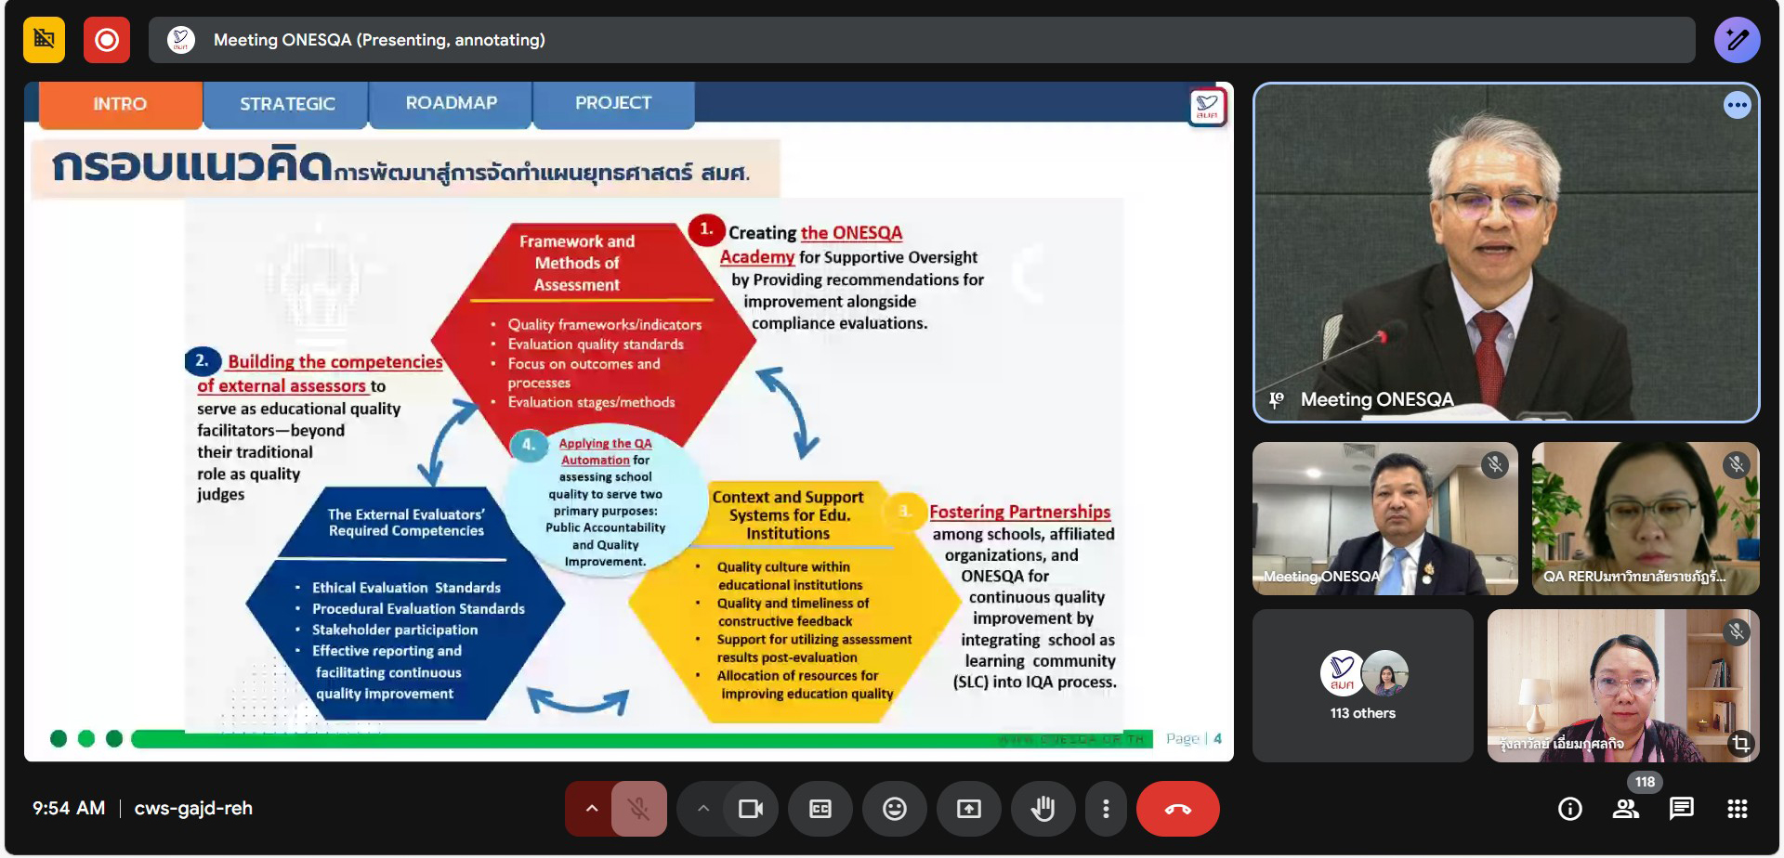Open the chat panel

[1682, 809]
